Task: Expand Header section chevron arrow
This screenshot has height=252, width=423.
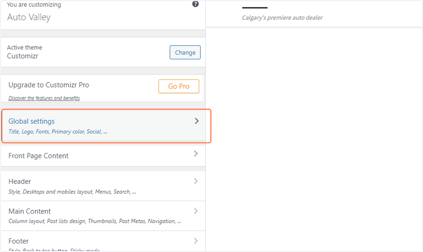Action: pos(196,181)
